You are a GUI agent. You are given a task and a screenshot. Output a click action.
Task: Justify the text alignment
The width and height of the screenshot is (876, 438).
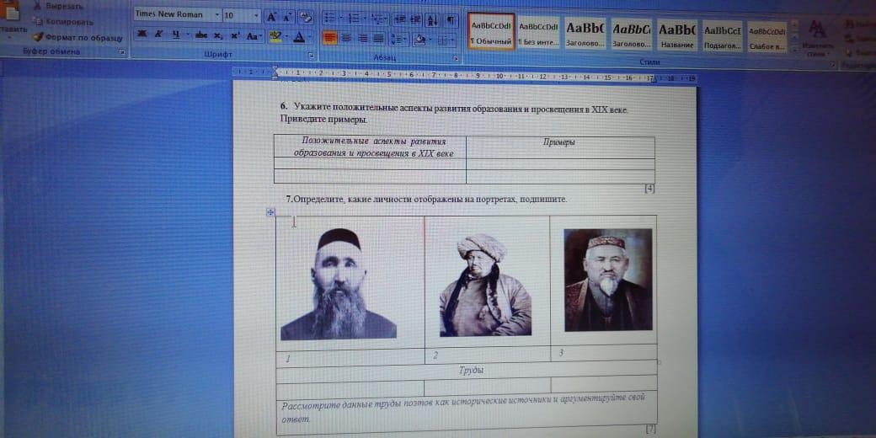[x=379, y=39]
